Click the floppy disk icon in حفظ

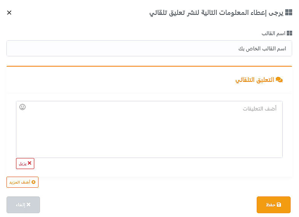[x=279, y=205]
